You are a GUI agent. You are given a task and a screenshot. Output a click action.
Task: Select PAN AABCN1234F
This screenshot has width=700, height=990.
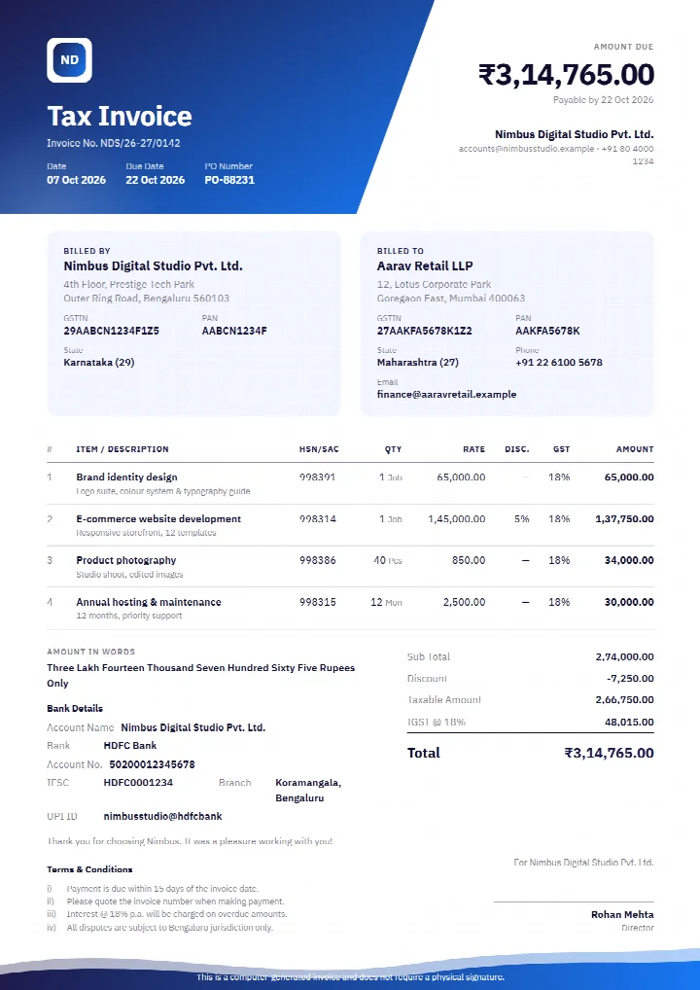[x=234, y=331]
